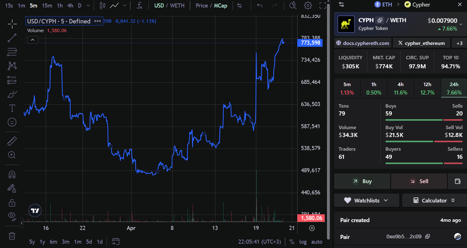Expand more timeframes chevron after D
This screenshot has height=248, width=467.
88,6
